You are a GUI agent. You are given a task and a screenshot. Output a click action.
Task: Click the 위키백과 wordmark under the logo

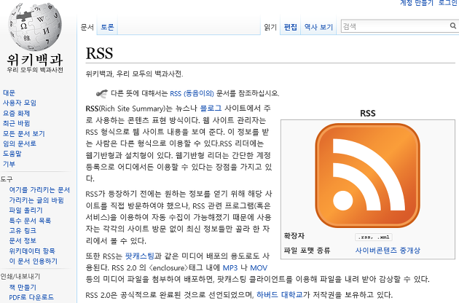tap(35, 60)
